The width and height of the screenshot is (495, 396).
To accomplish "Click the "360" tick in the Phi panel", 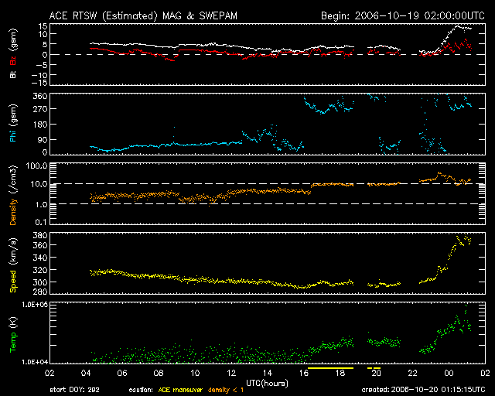I will pos(40,96).
